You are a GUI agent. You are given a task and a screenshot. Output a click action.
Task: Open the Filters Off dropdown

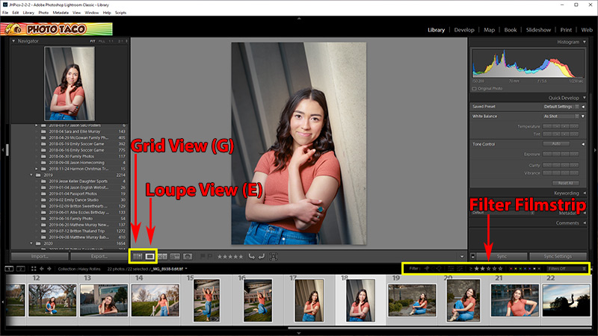tap(567, 268)
